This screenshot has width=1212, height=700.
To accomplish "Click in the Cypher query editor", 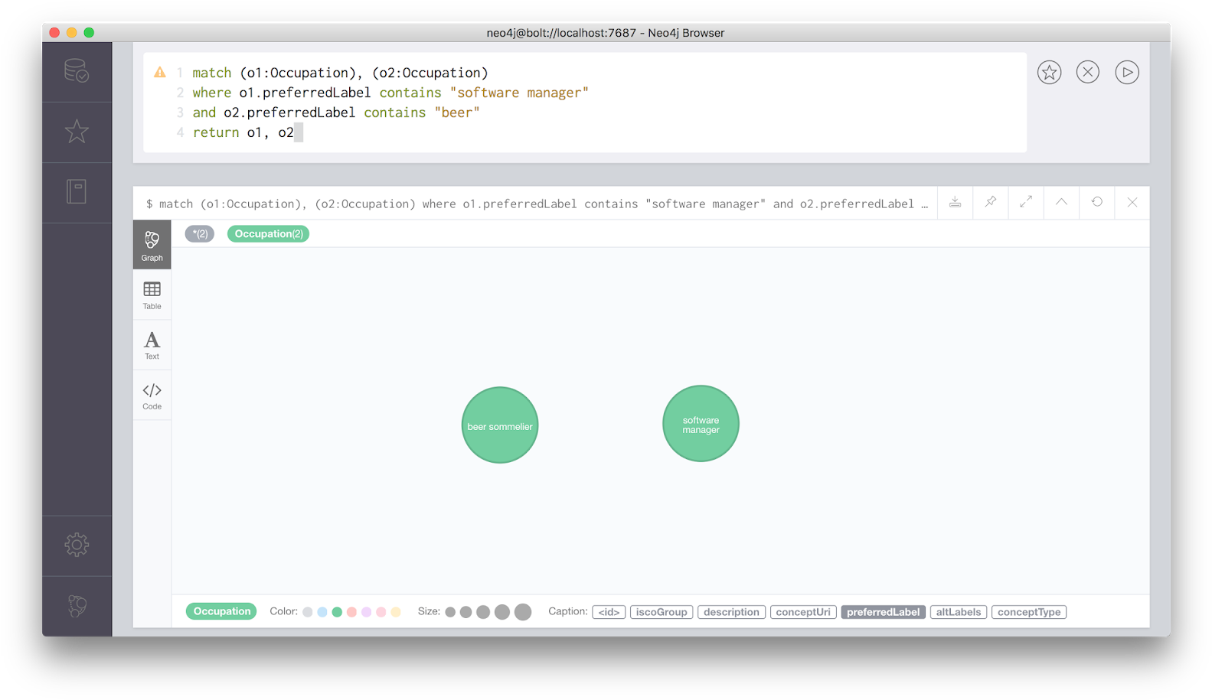I will pyautogui.click(x=585, y=103).
